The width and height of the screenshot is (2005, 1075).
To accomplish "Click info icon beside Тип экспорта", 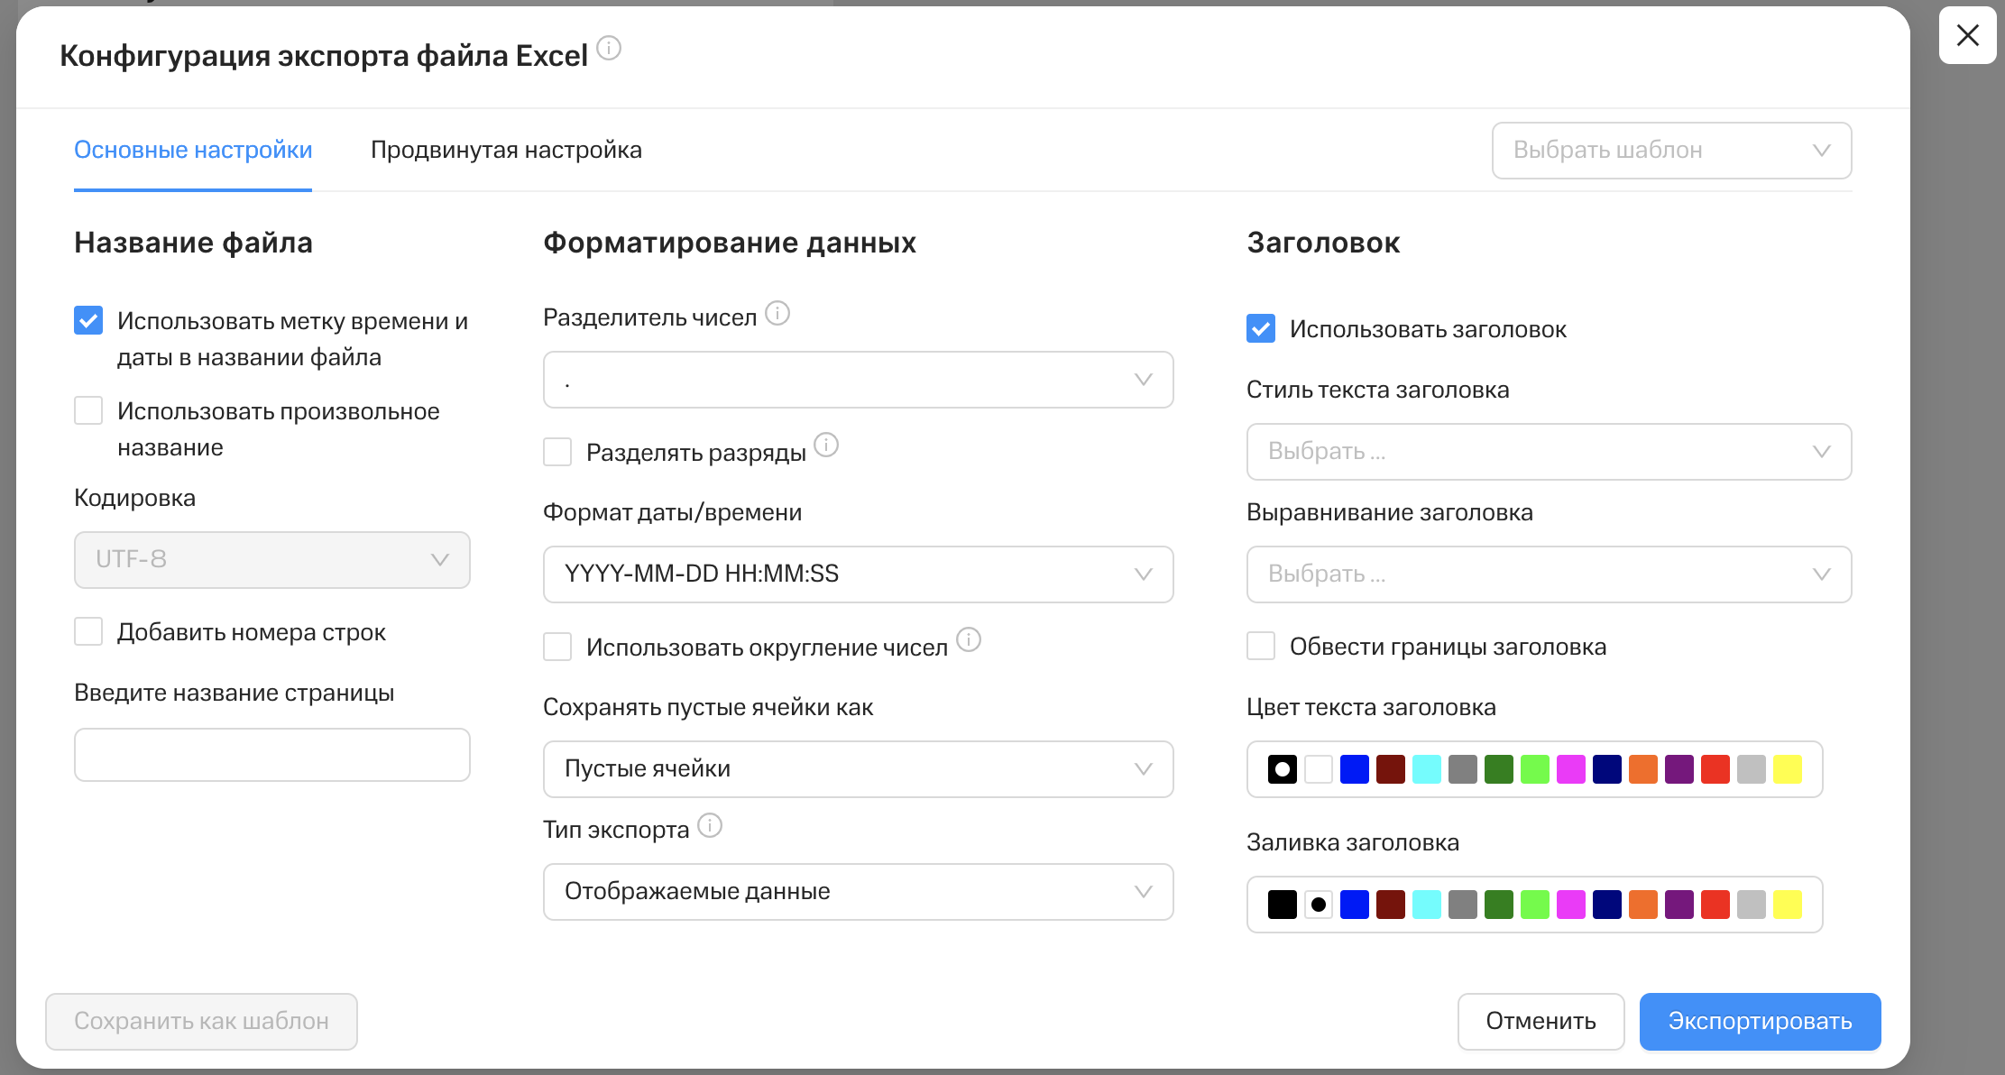I will pyautogui.click(x=710, y=825).
